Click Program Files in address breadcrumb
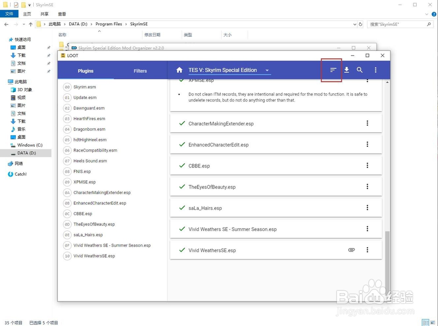Image resolution: width=438 pixels, height=326 pixels. point(109,24)
